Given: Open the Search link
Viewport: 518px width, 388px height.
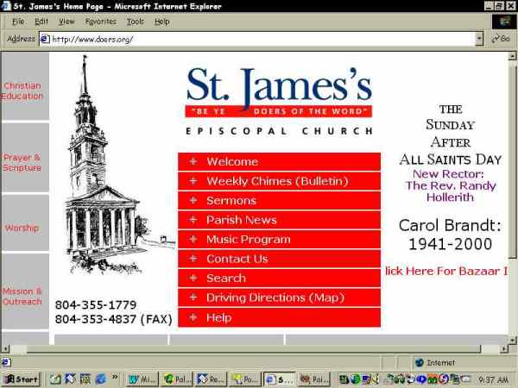Looking at the screenshot, I should point(279,278).
